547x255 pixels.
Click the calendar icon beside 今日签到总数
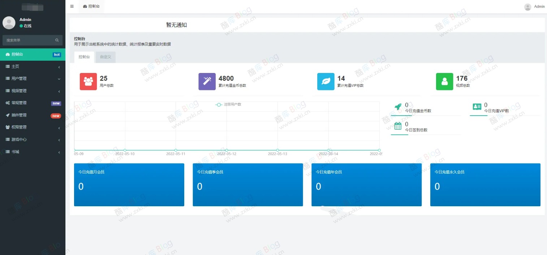coord(399,126)
